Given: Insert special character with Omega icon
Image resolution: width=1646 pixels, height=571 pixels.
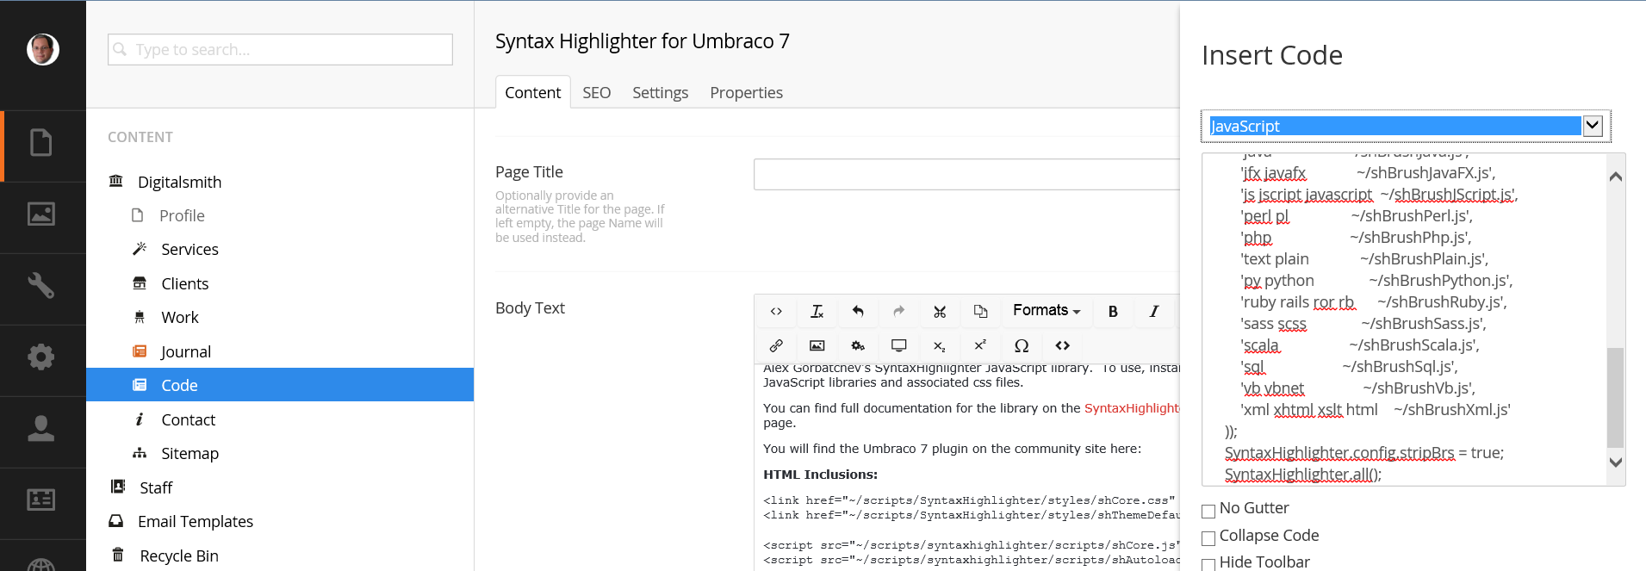Looking at the screenshot, I should (x=1022, y=345).
